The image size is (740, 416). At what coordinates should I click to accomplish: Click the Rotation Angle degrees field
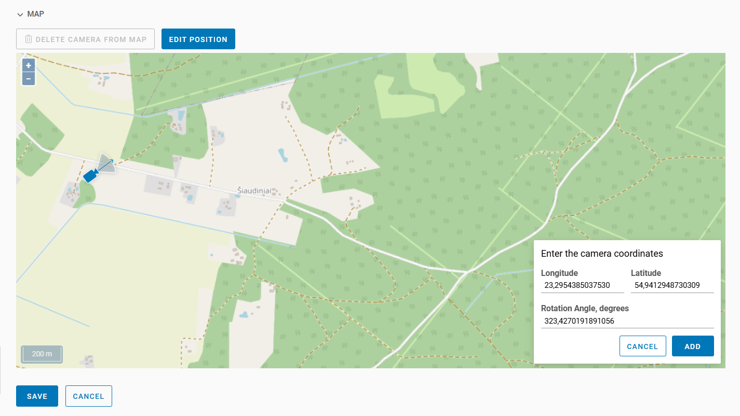click(627, 321)
